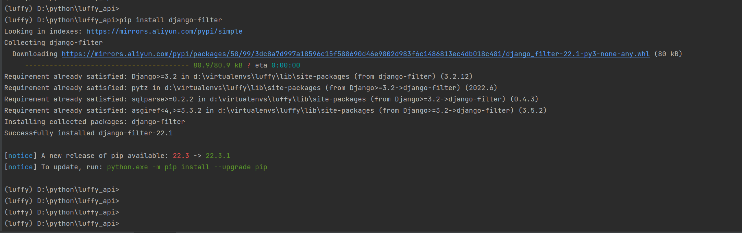
Task: Open the django_filter-22.1 wheel download link
Action: click(x=355, y=54)
